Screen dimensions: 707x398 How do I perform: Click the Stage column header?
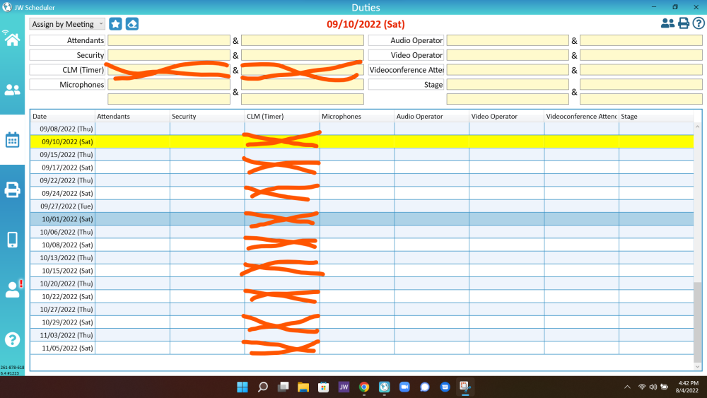656,117
